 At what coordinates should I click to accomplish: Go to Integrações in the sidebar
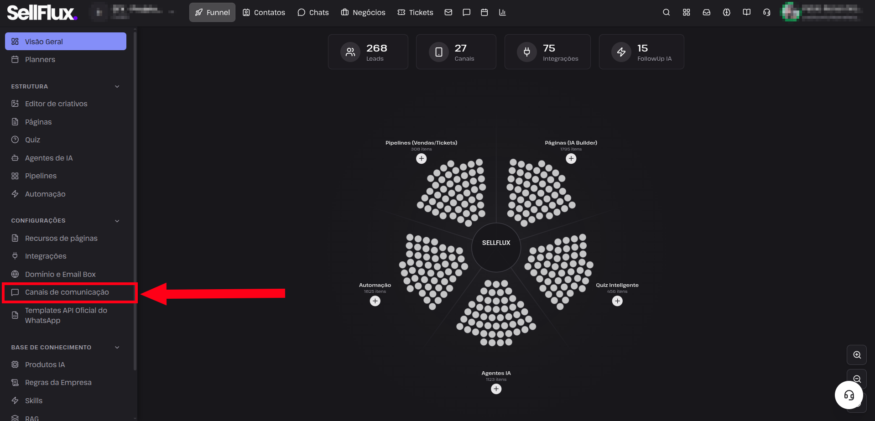click(66, 256)
